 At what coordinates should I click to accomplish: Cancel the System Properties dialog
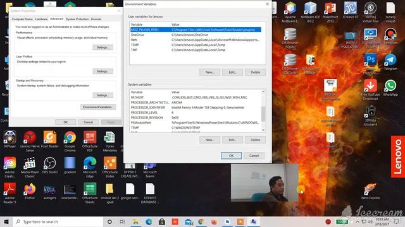[89, 122]
